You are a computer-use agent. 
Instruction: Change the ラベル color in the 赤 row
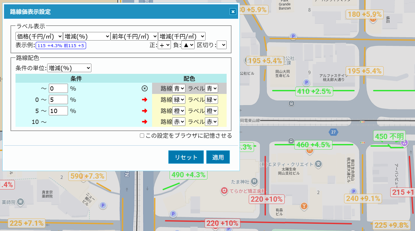pyautogui.click(x=211, y=122)
